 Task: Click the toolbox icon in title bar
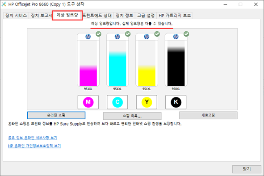coord(4,4)
